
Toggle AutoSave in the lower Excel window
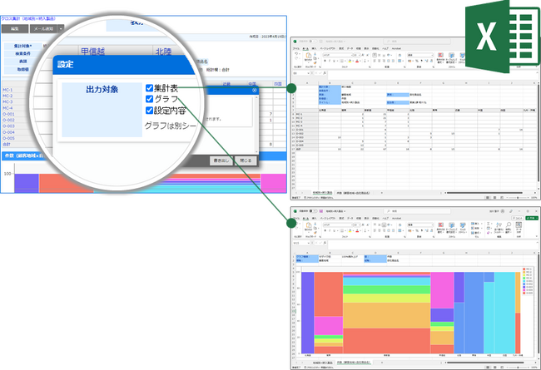[313, 211]
